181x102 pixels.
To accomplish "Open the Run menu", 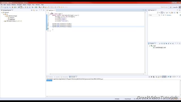I will coord(33,5).
